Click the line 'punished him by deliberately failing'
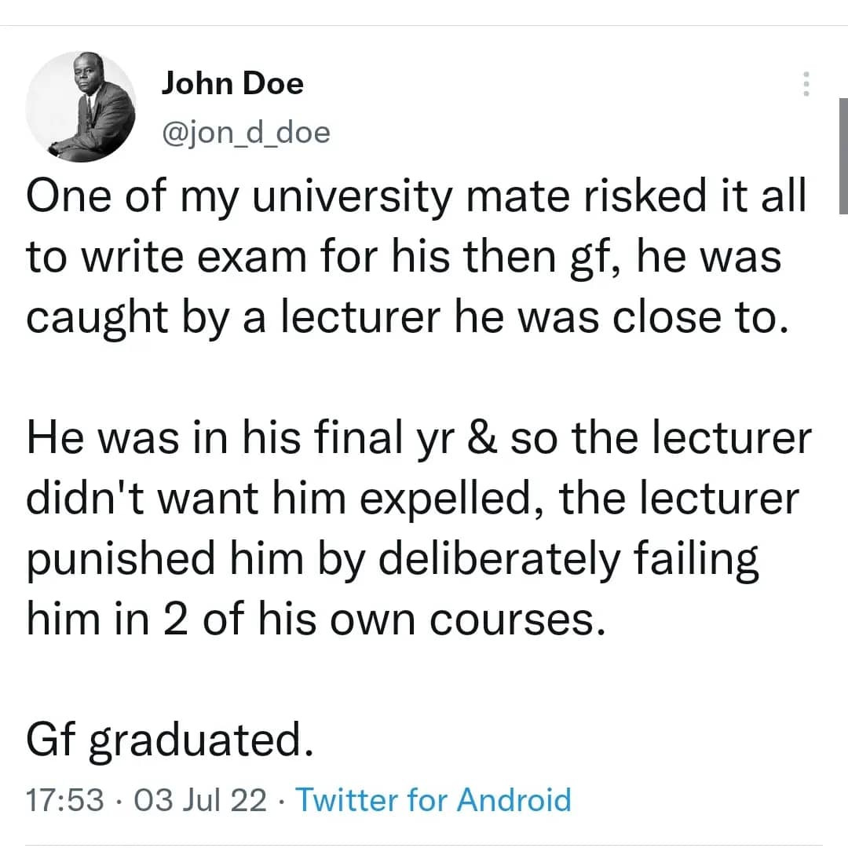848x848 pixels. click(x=393, y=559)
